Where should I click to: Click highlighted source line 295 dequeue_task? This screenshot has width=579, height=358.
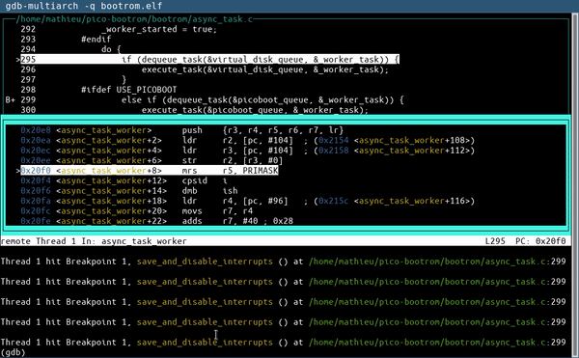(x=209, y=60)
